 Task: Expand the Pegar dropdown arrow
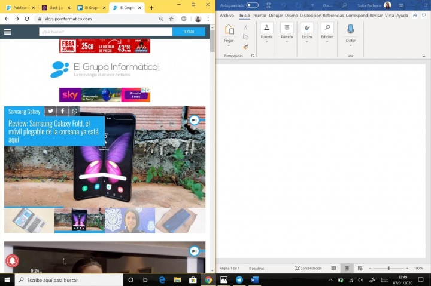(x=229, y=45)
